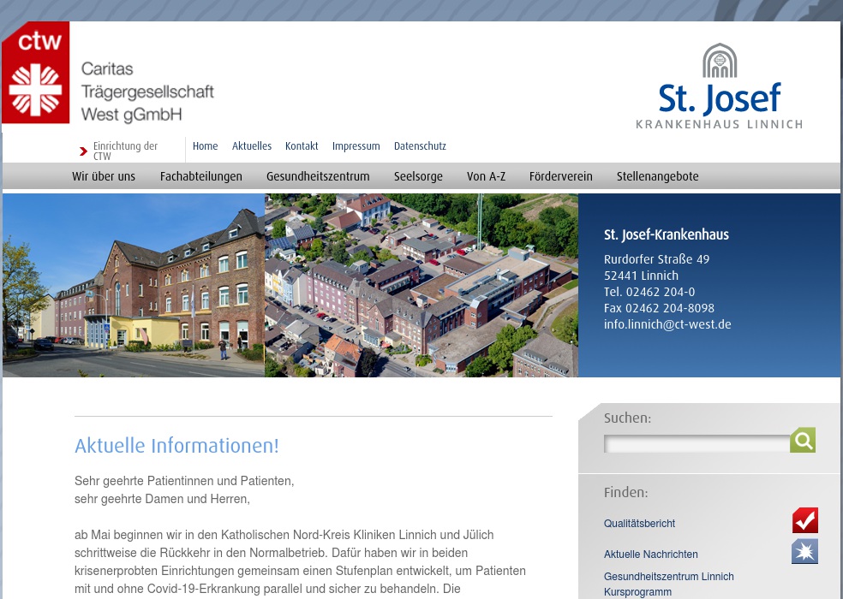Open the Von A-Z navigation menu
The height and width of the screenshot is (599, 843).
[x=486, y=176]
